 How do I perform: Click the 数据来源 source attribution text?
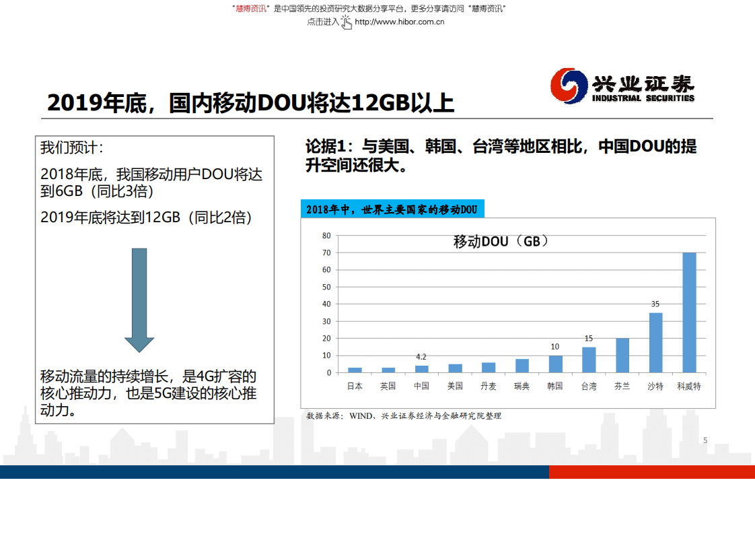click(x=404, y=415)
